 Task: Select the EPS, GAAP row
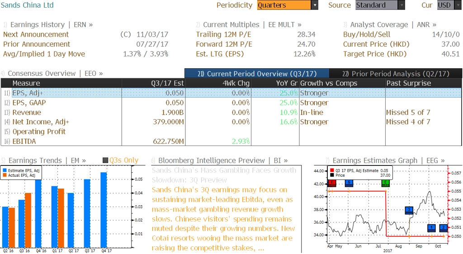pos(231,103)
